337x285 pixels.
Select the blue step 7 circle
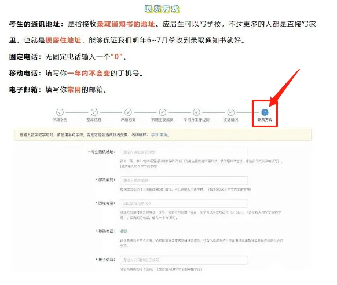[265, 112]
